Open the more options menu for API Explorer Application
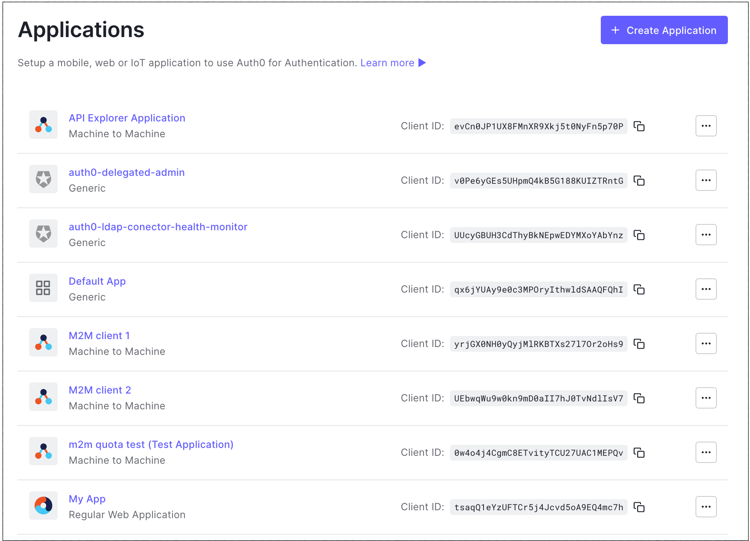The width and height of the screenshot is (750, 541). (706, 126)
